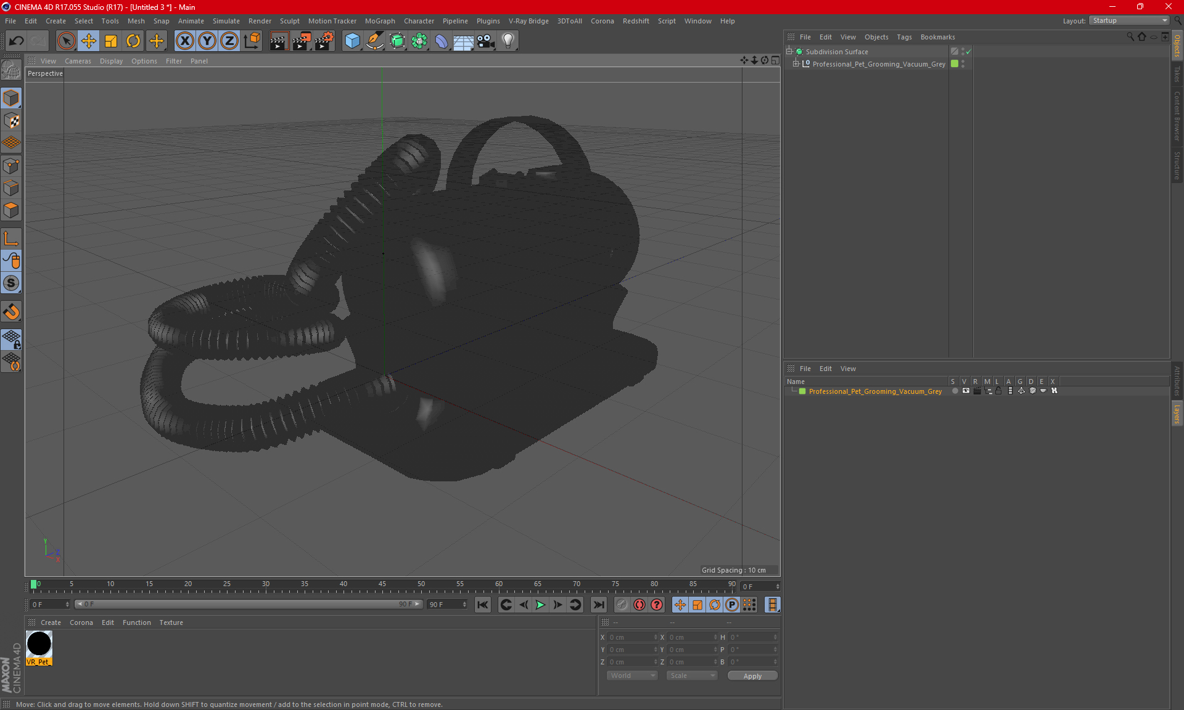Open Edit Render Settings icon

pyautogui.click(x=324, y=41)
